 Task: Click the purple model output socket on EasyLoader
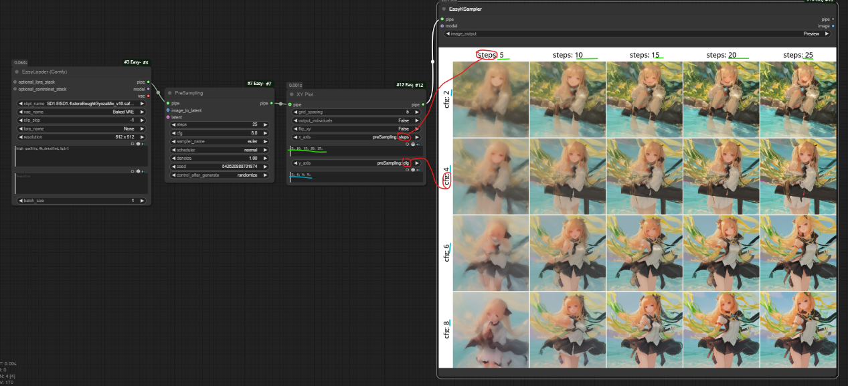tap(148, 89)
